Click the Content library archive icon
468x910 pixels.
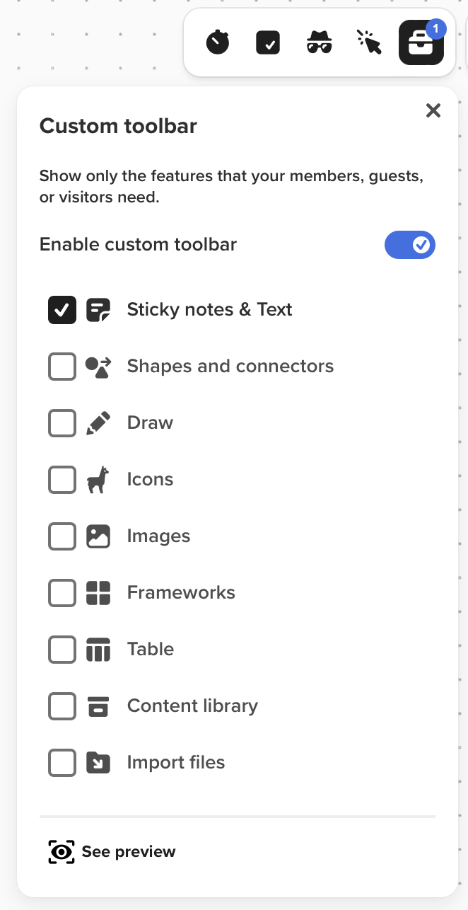click(x=99, y=705)
